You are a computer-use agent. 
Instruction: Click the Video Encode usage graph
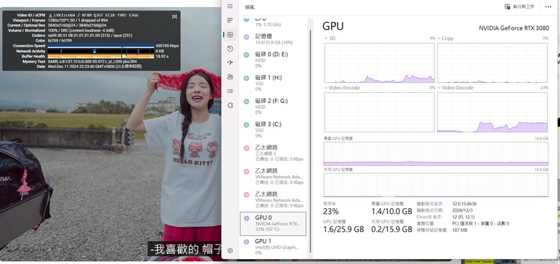379,112
